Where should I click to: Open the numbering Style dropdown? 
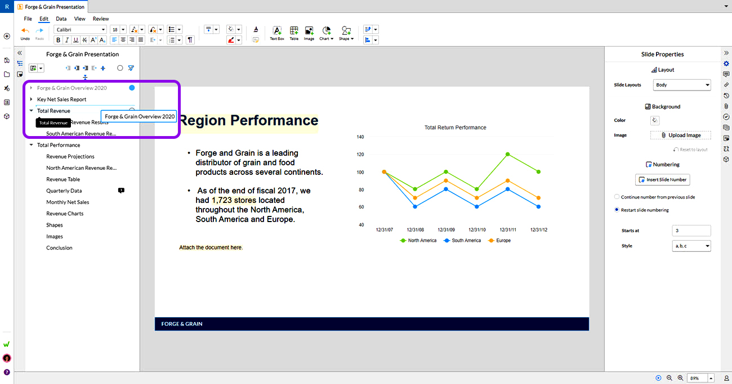click(691, 246)
